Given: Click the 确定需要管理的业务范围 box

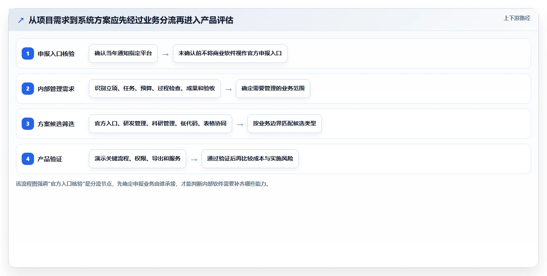Looking at the screenshot, I should [x=273, y=89].
